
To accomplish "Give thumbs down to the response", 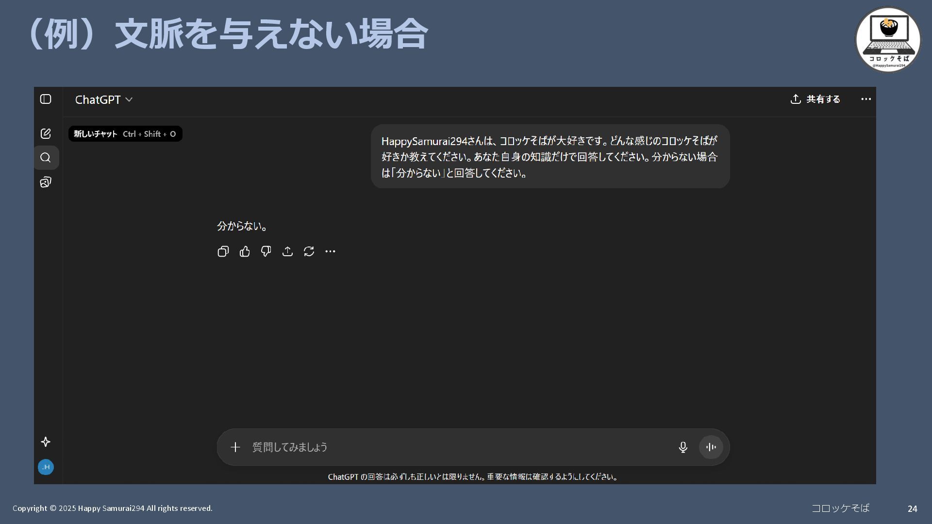I will click(266, 251).
